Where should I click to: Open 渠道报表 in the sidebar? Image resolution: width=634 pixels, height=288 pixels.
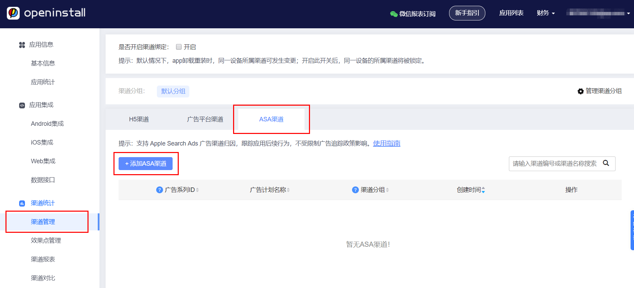coord(43,259)
